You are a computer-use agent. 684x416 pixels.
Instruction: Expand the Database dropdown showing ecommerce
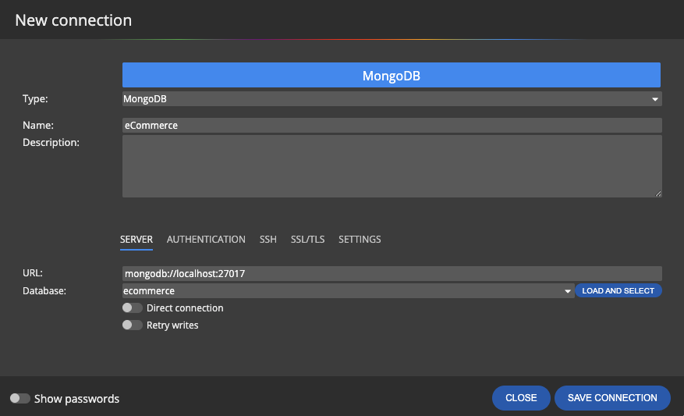(x=348, y=290)
